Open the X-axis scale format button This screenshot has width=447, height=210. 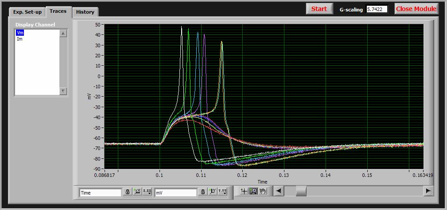[147, 192]
